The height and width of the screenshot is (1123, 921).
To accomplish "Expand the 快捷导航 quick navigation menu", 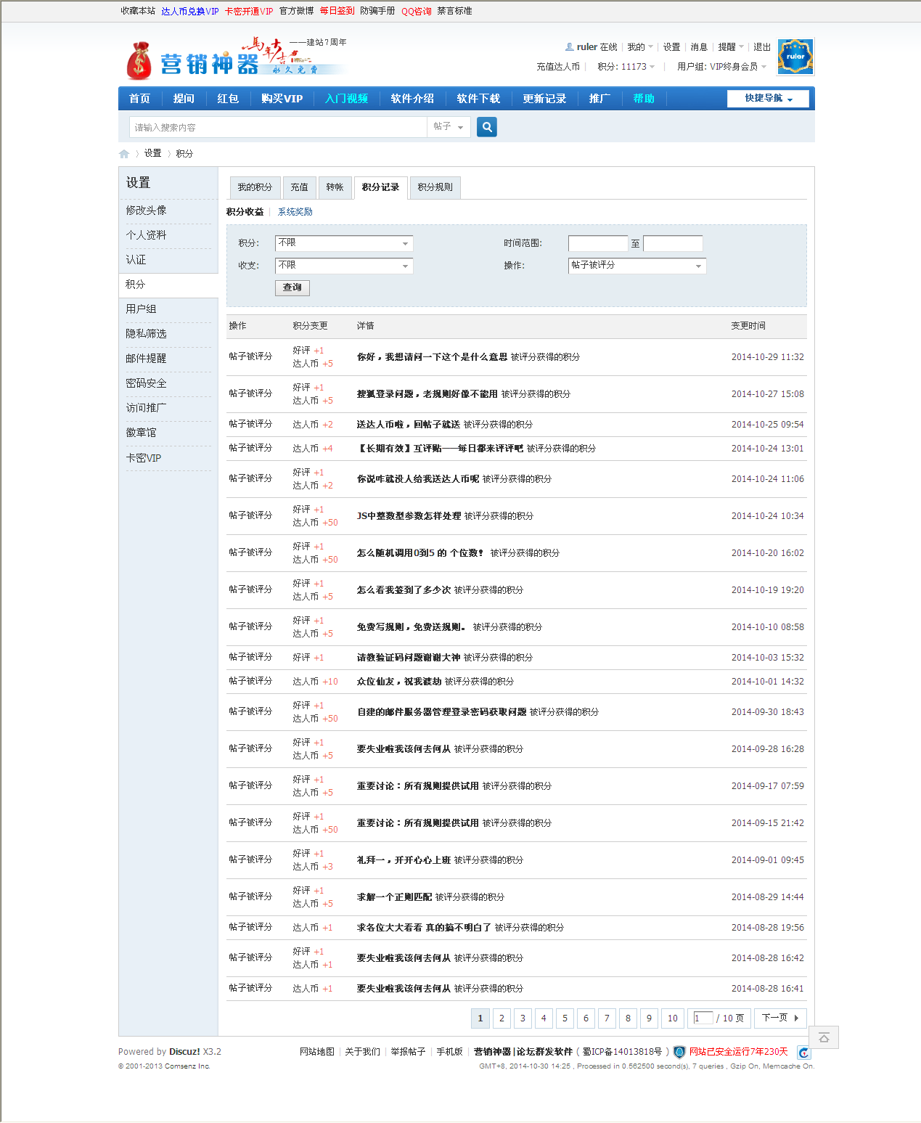I will tap(768, 99).
